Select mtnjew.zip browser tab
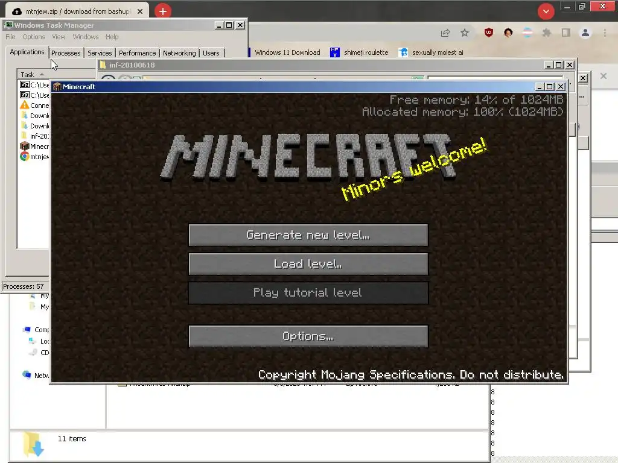 coord(77,11)
